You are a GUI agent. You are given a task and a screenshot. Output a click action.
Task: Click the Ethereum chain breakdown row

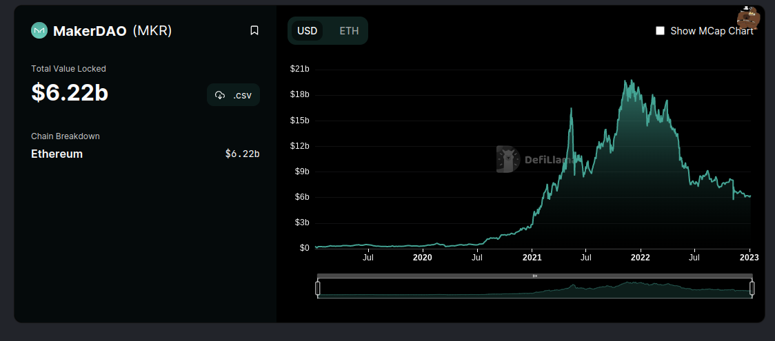[x=145, y=154]
